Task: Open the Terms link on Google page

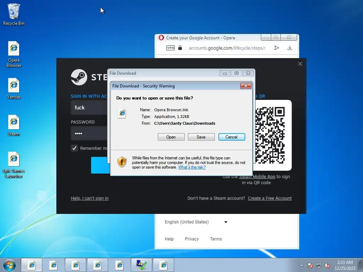Action: [x=216, y=239]
